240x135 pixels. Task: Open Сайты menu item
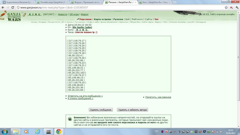tap(148, 19)
